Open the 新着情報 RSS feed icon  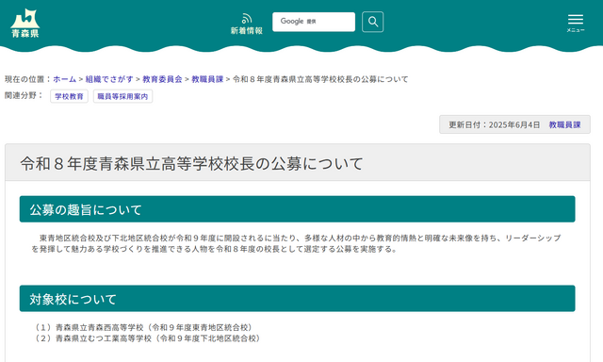[247, 24]
